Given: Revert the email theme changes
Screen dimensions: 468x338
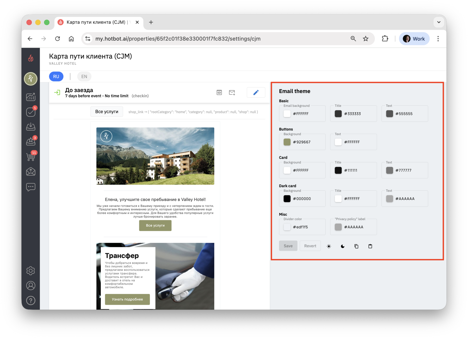Looking at the screenshot, I should tap(310, 246).
